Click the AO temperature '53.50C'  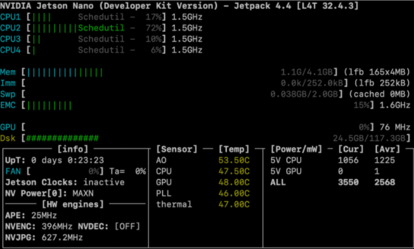pyautogui.click(x=234, y=160)
